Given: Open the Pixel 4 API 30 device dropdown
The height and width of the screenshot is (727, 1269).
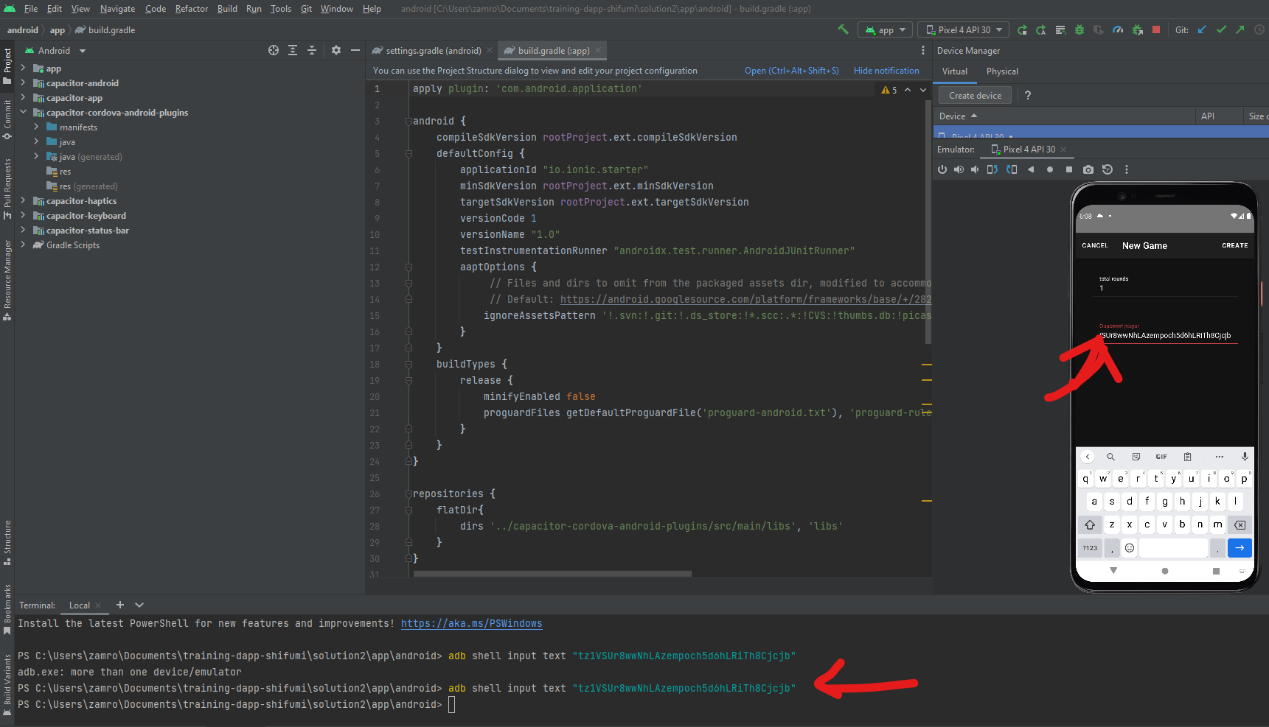Looking at the screenshot, I should 964,30.
